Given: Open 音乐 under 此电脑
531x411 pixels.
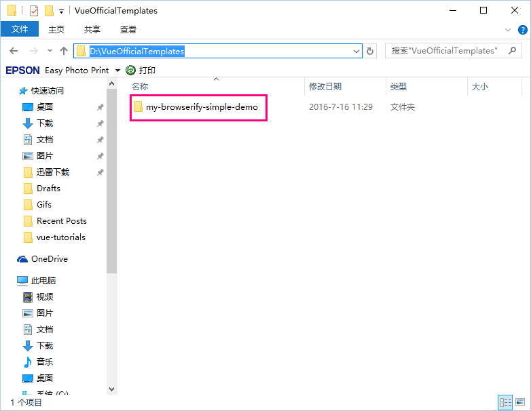Looking at the screenshot, I should (x=44, y=361).
